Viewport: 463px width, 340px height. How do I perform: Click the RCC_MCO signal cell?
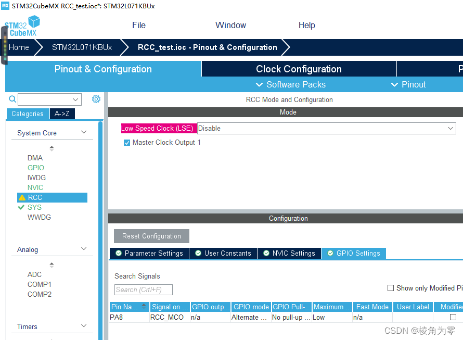[x=170, y=317]
